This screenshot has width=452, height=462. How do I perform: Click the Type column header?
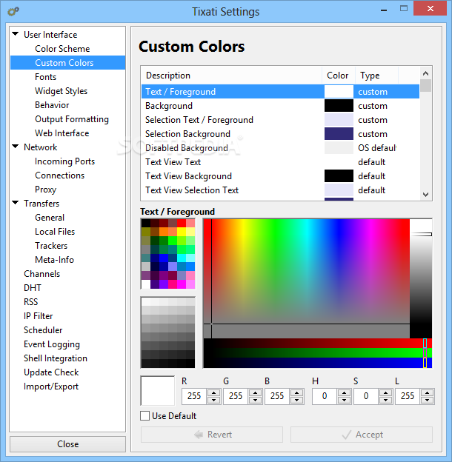[376, 76]
